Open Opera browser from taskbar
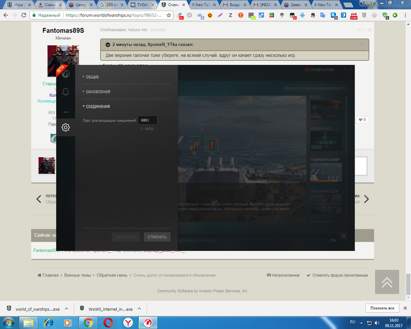Image resolution: width=411 pixels, height=329 pixels. (108, 323)
